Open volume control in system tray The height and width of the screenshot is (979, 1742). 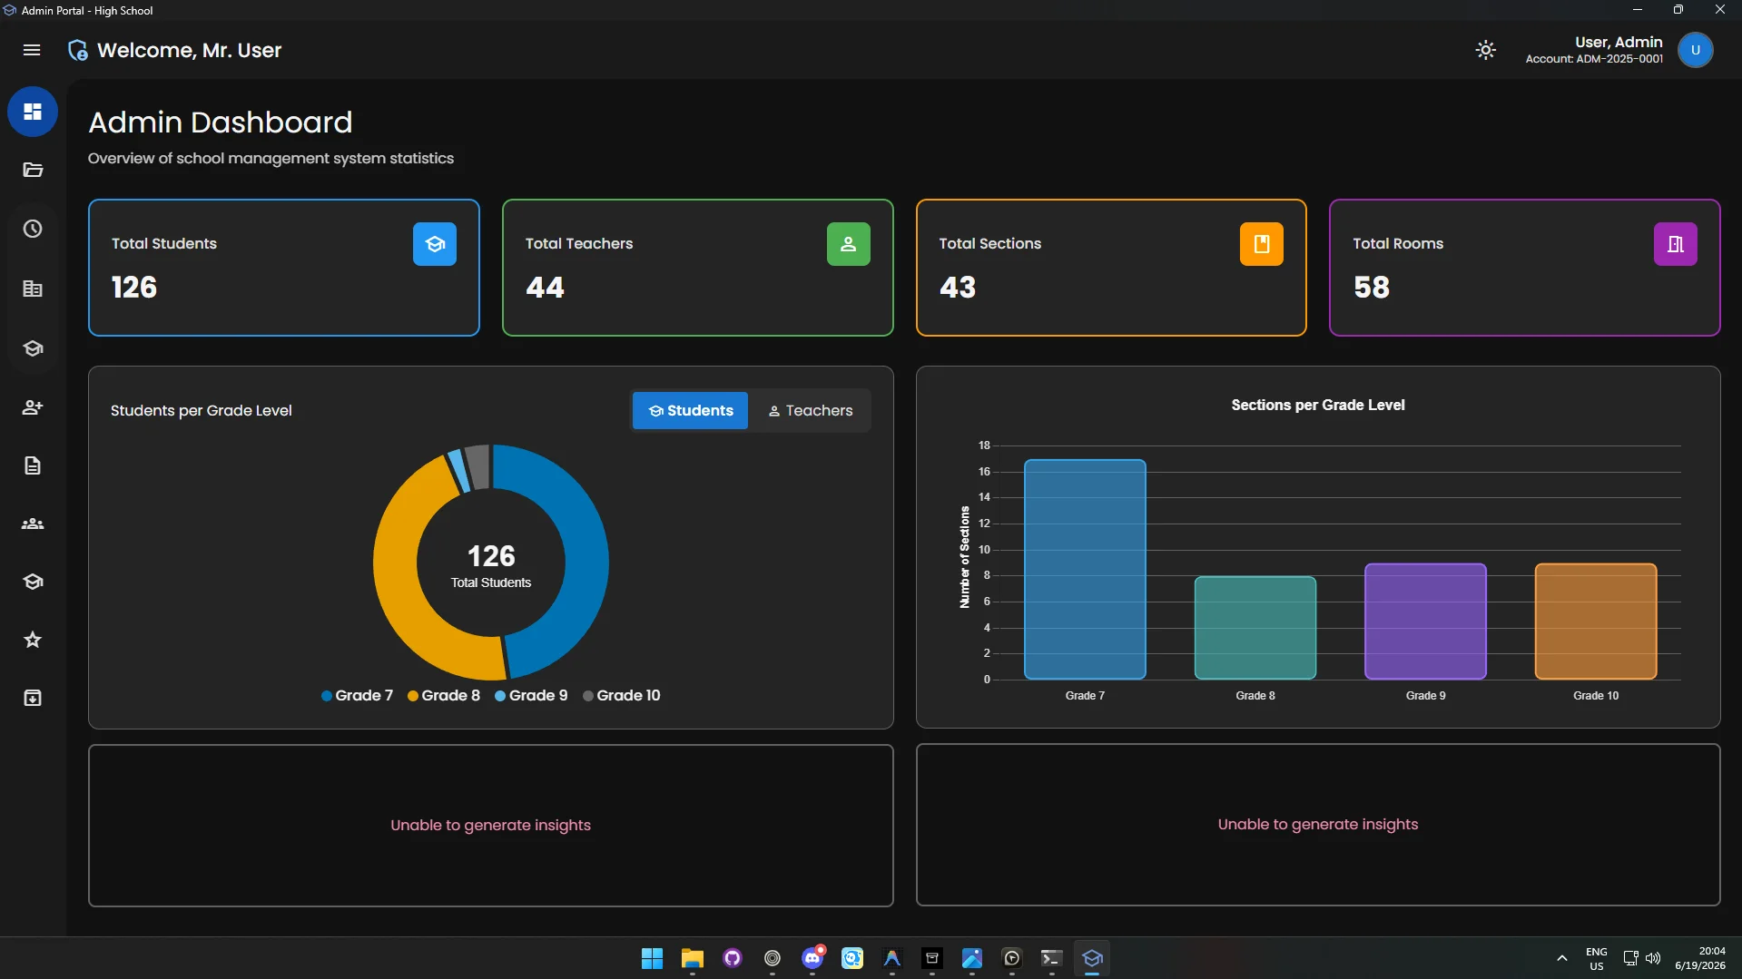pyautogui.click(x=1653, y=958)
